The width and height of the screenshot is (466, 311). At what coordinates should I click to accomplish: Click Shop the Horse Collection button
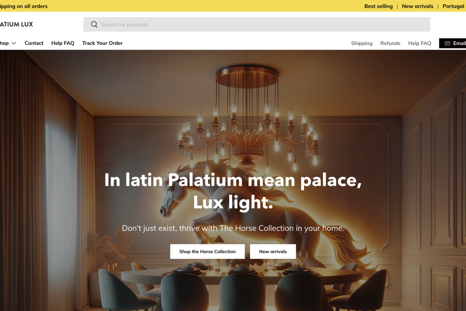(x=208, y=251)
